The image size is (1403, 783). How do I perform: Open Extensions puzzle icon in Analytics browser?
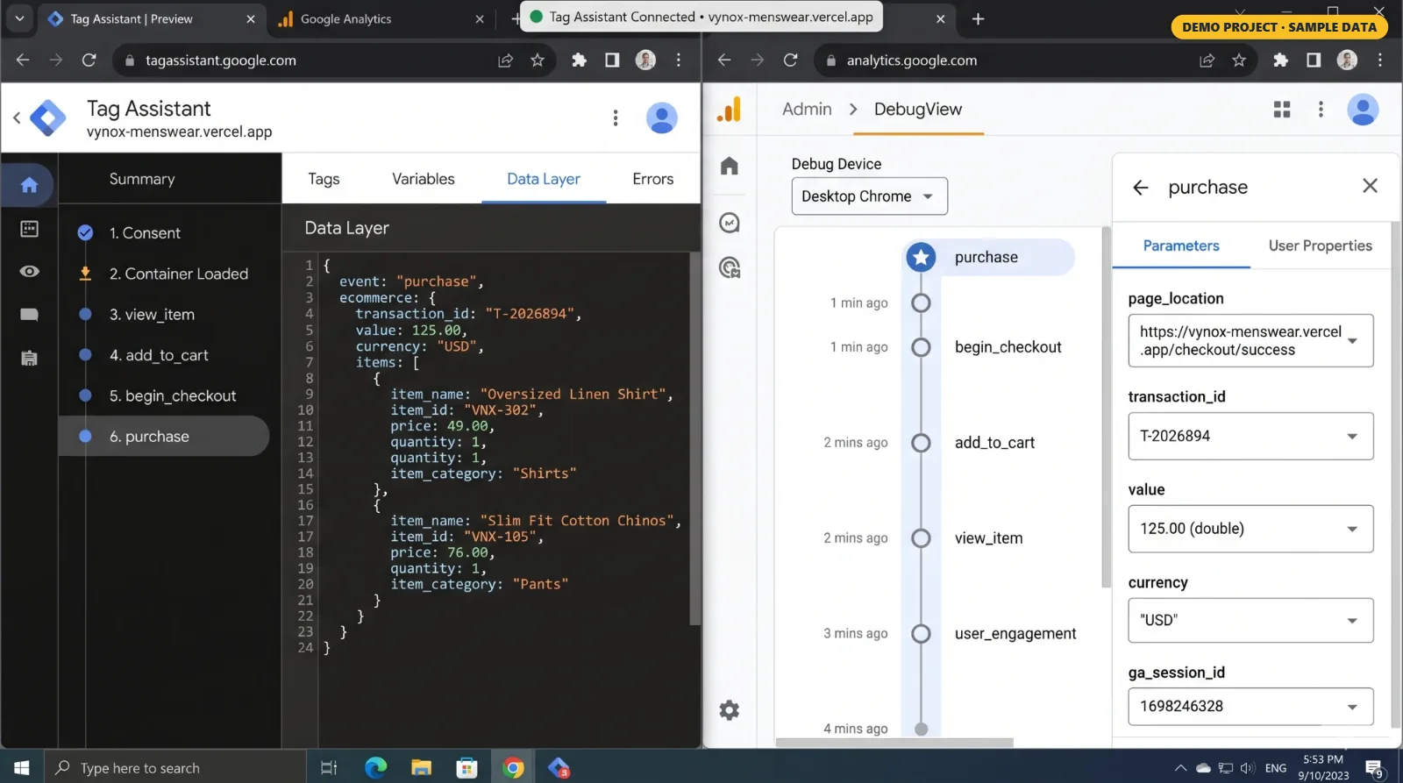click(x=1280, y=60)
